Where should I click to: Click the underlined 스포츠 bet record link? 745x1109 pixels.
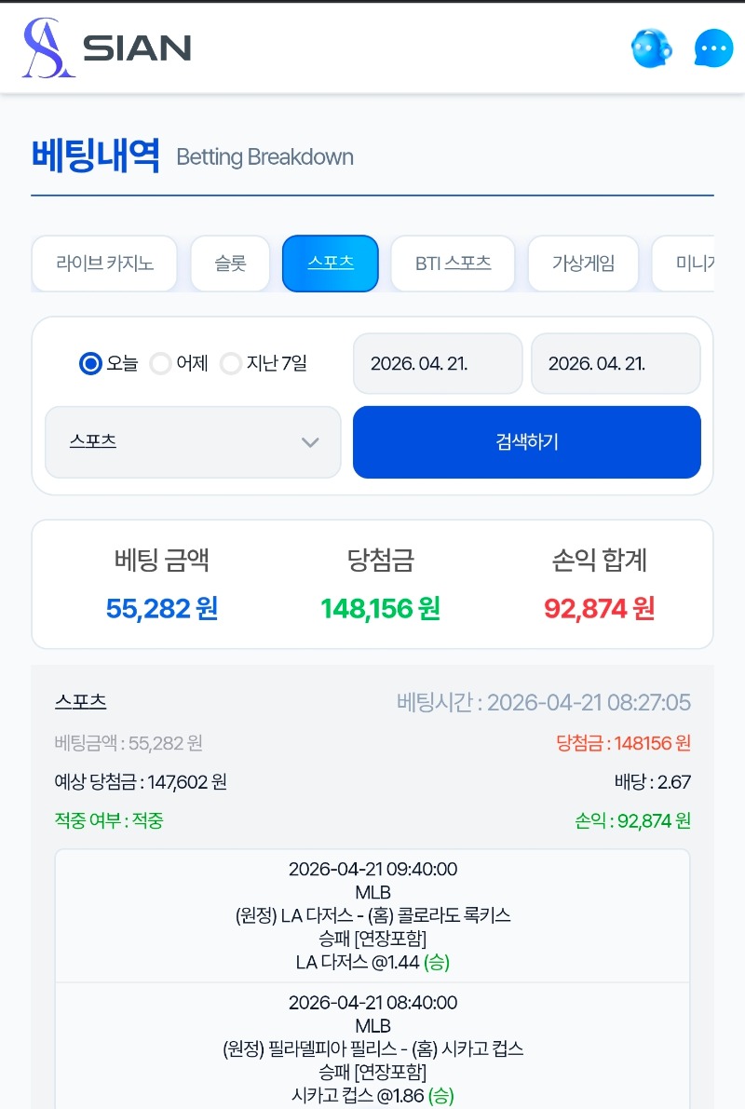81,701
